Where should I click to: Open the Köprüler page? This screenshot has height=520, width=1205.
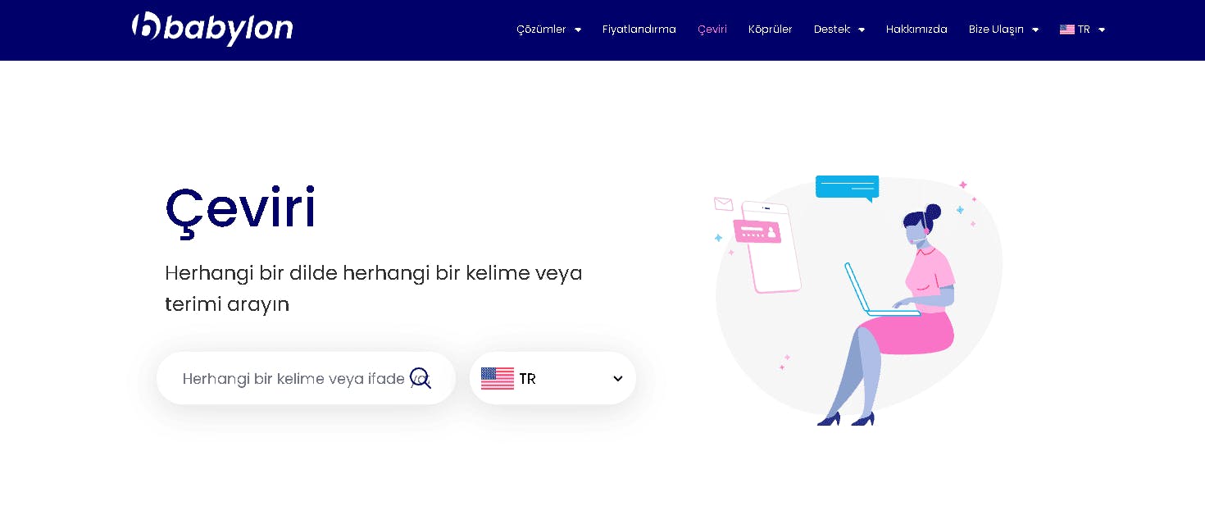(x=771, y=30)
